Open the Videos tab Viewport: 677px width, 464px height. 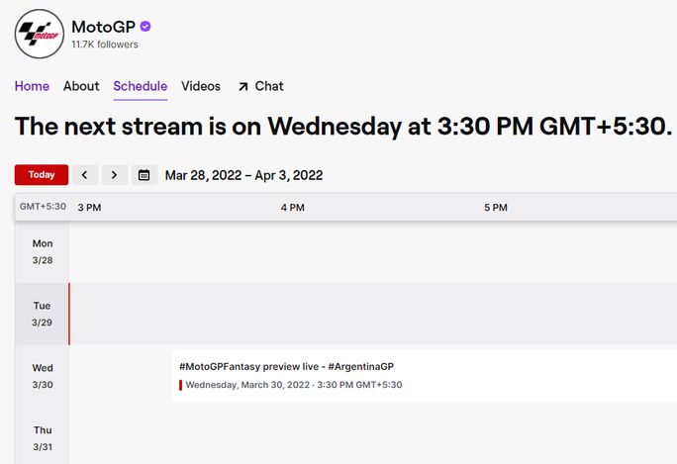201,86
